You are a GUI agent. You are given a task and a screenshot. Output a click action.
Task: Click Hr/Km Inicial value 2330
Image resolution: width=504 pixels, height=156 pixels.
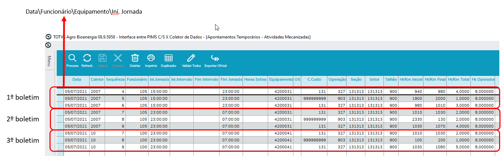point(411,119)
